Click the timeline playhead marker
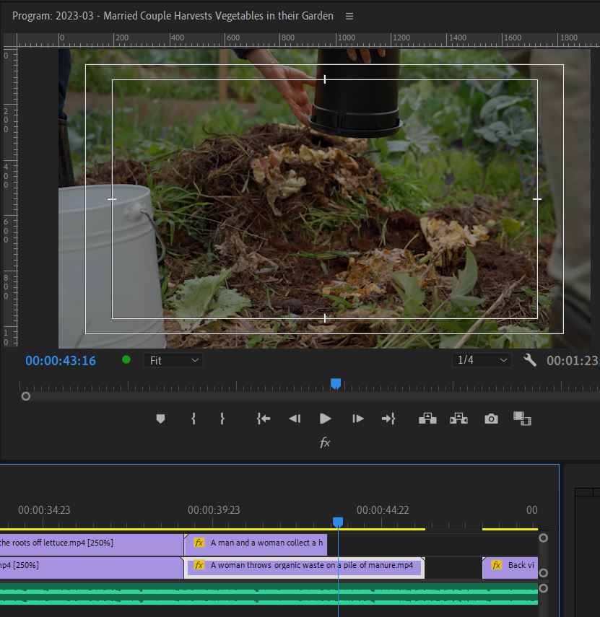Image resolution: width=600 pixels, height=617 pixels. tap(338, 522)
